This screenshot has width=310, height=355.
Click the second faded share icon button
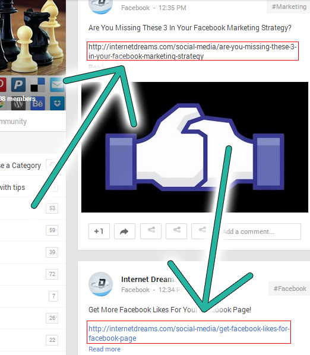[x=176, y=231]
